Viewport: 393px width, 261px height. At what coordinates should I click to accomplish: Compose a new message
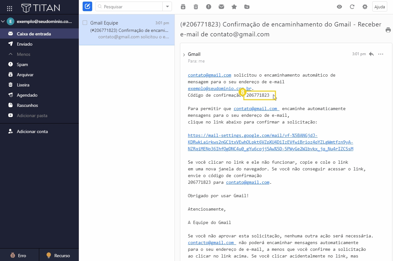click(x=87, y=6)
